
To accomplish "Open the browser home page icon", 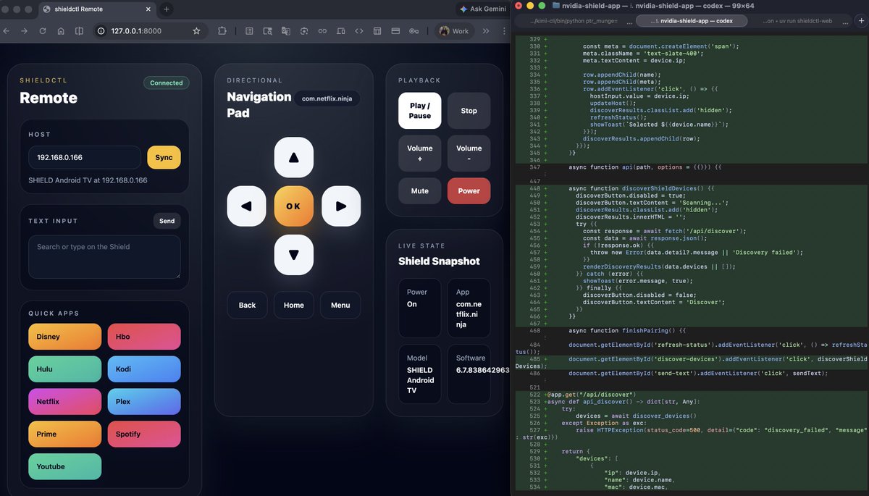I will click(61, 31).
